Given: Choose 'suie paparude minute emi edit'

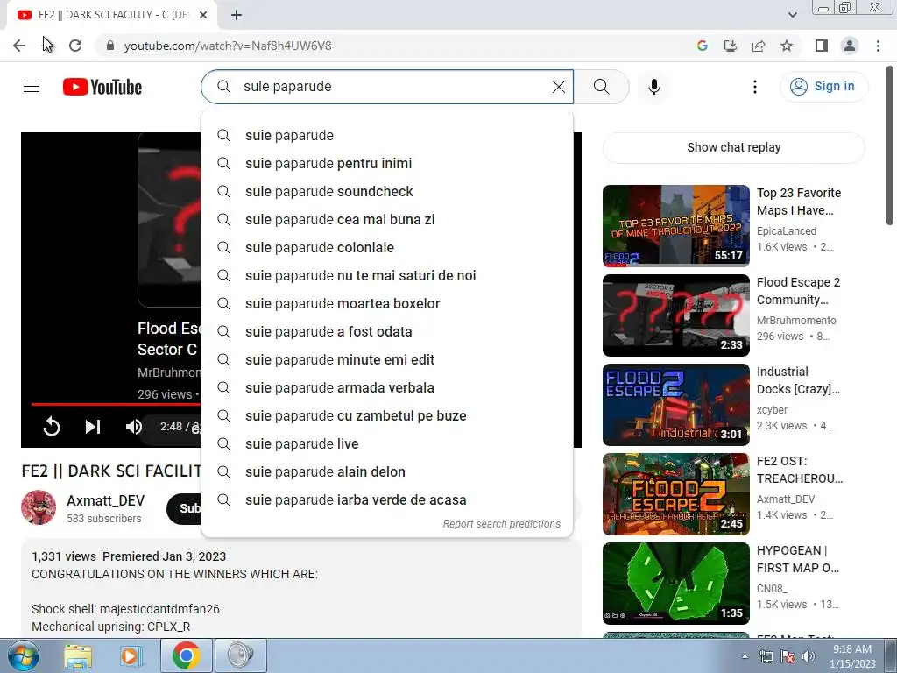Looking at the screenshot, I should [387, 360].
